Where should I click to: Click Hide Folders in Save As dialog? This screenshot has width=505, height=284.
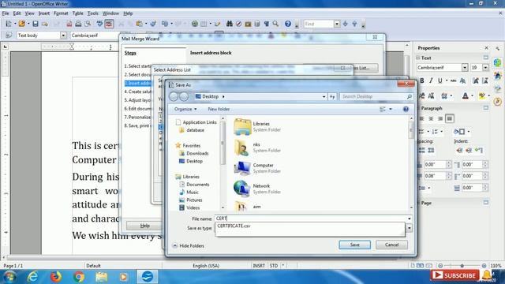188,245
